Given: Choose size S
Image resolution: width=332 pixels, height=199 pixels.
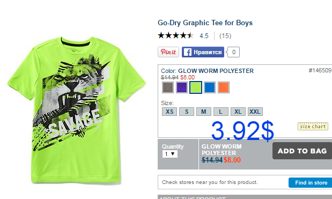Looking at the screenshot, I should point(187,112).
